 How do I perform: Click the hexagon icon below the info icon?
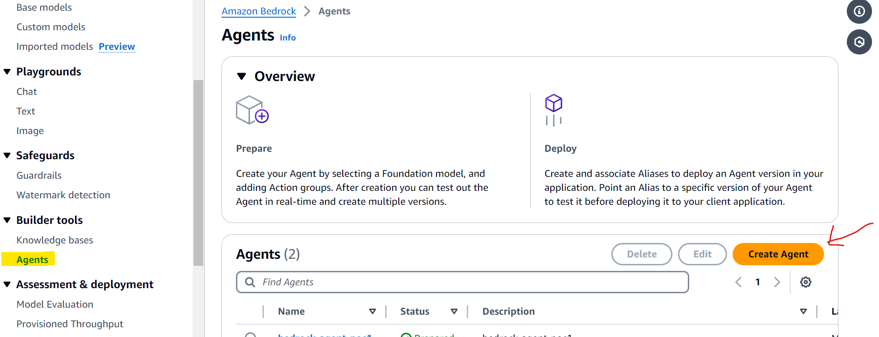pos(859,42)
